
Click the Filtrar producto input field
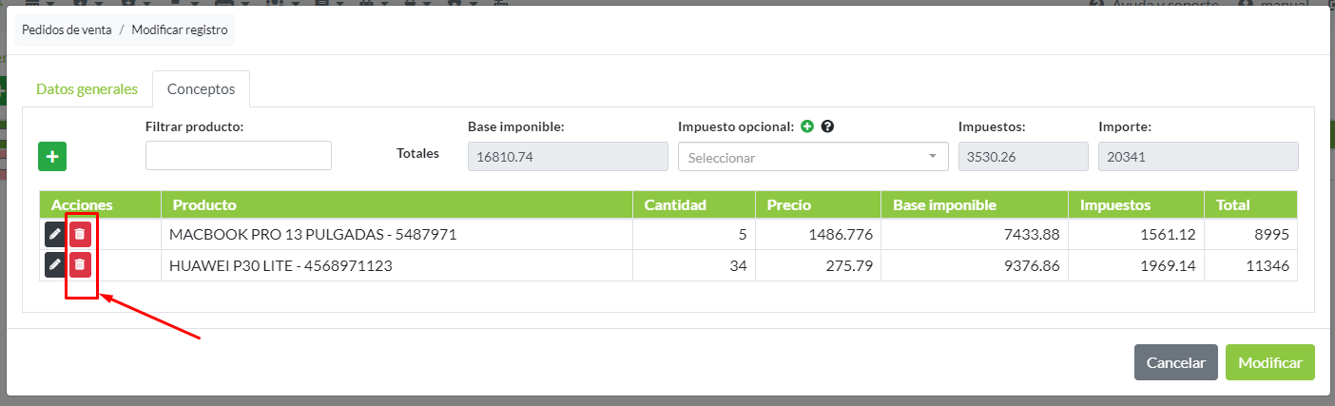click(238, 156)
